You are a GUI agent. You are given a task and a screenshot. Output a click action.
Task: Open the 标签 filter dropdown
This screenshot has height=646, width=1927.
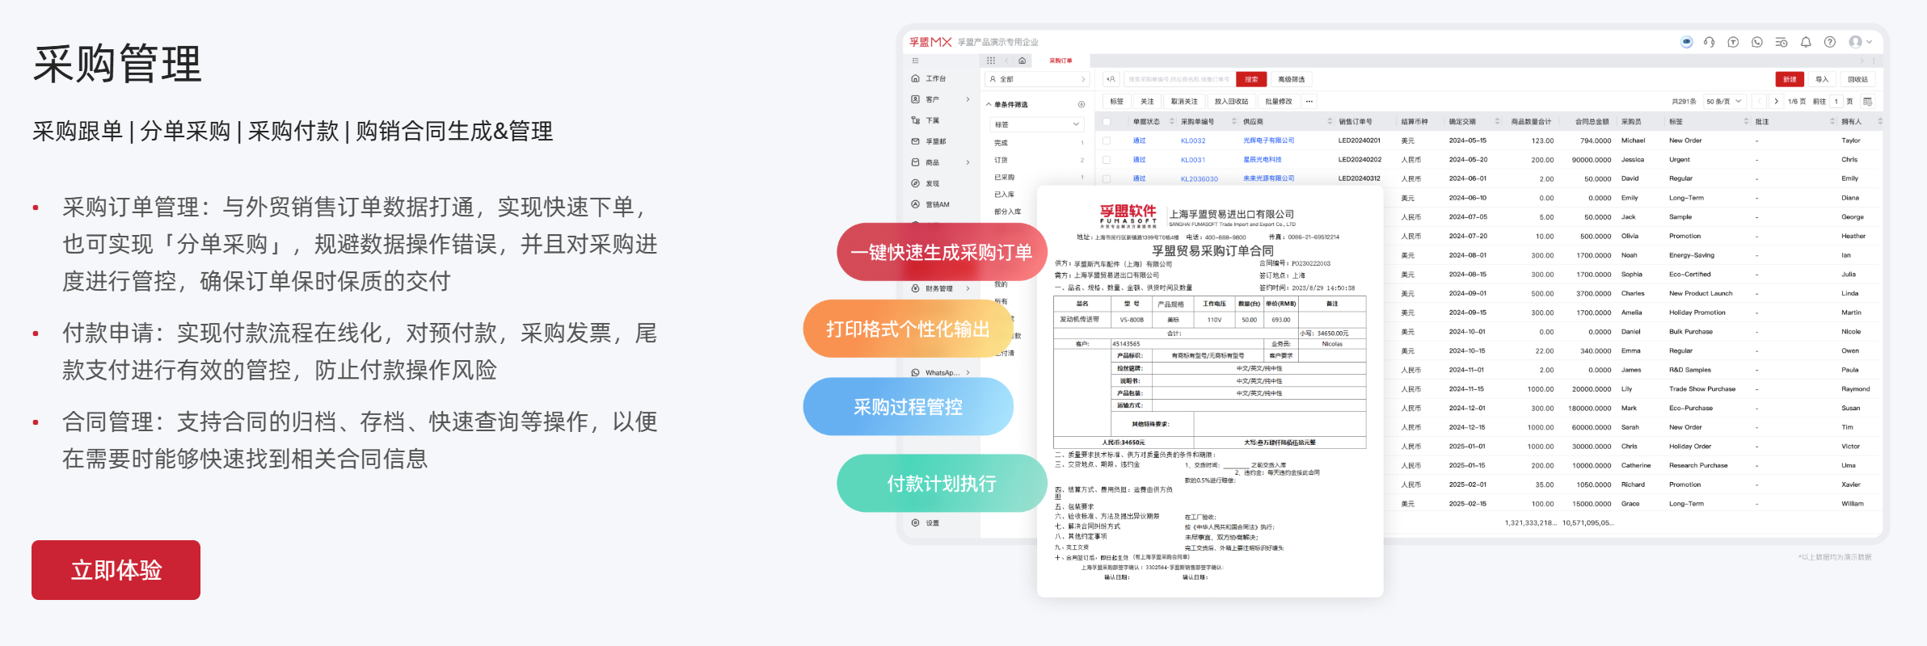[1037, 124]
